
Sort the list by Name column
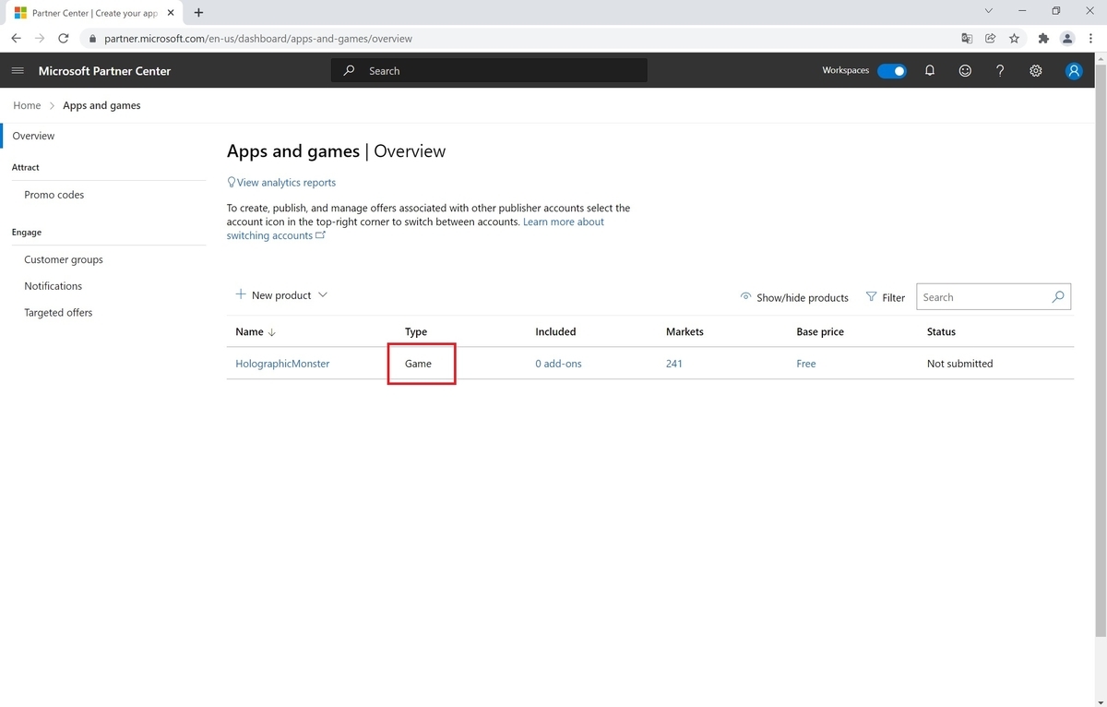[x=256, y=331]
